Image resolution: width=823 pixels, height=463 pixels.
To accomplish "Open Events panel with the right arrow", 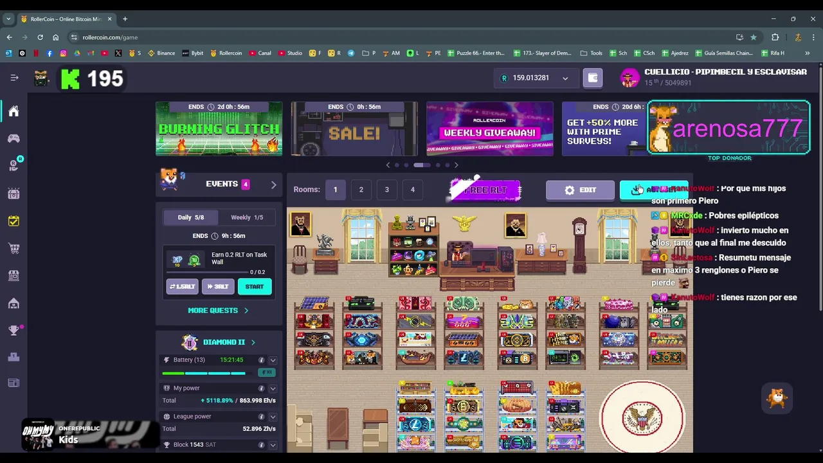I will (273, 185).
